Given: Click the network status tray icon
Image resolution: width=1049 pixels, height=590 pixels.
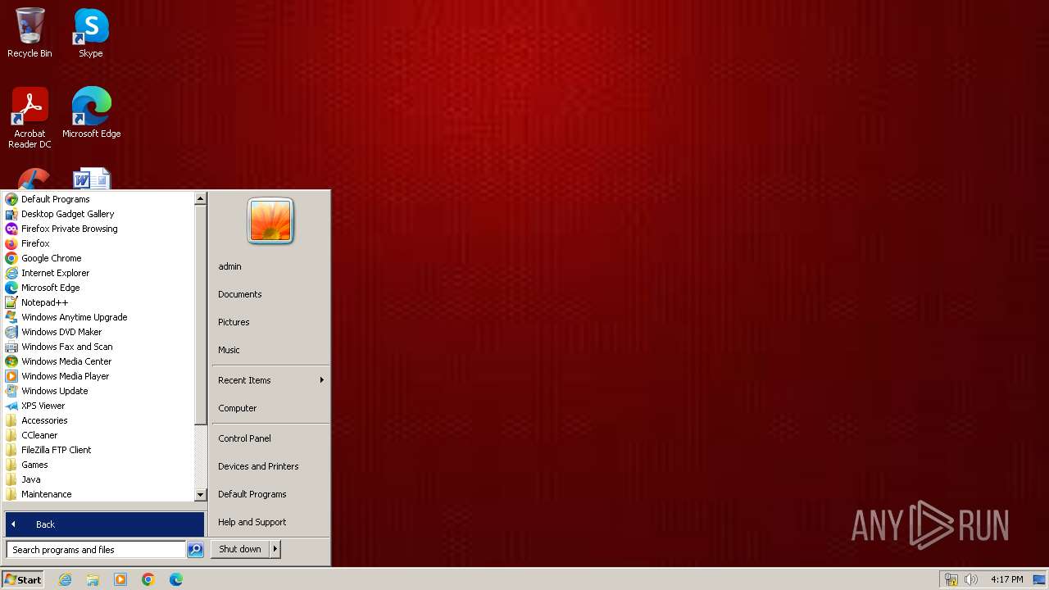Looking at the screenshot, I should [951, 579].
